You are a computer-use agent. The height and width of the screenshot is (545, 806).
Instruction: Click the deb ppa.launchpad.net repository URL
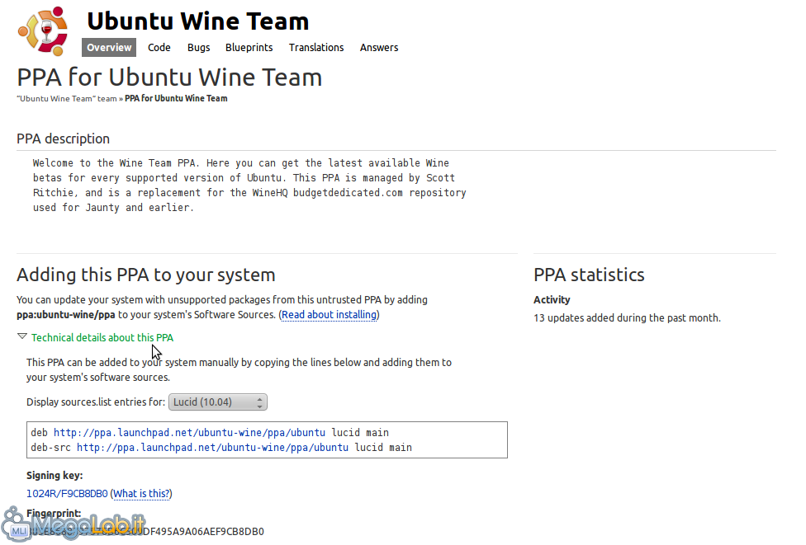189,433
